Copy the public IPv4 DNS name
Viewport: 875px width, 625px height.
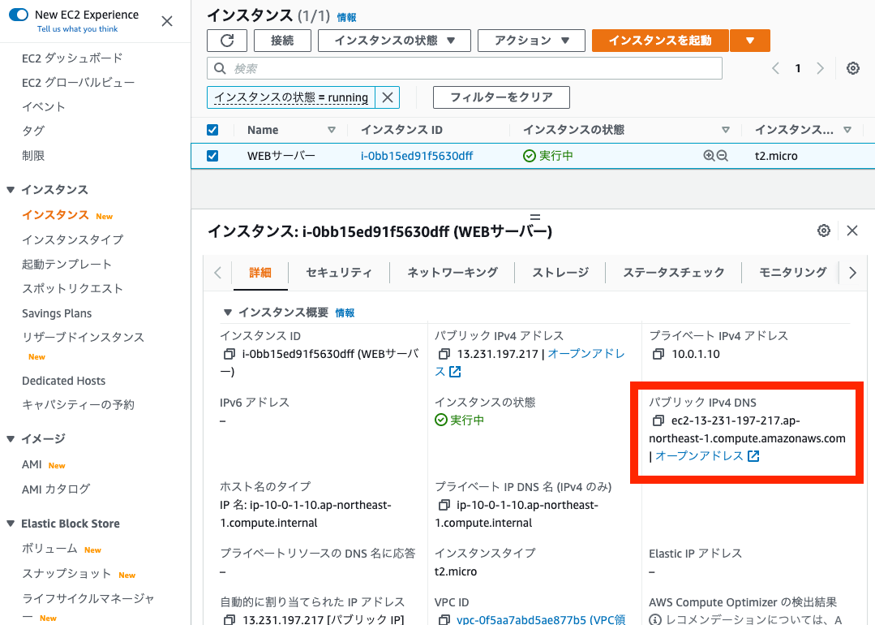[x=658, y=420]
